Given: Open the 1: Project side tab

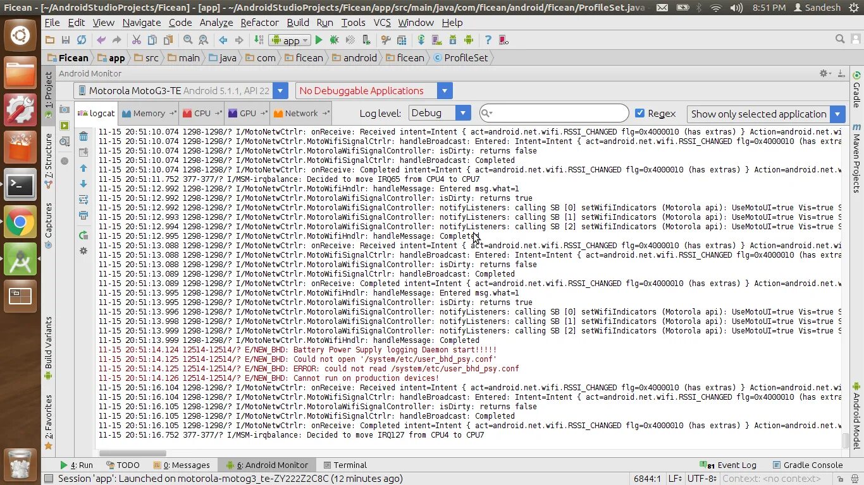Looking at the screenshot, I should (49, 95).
